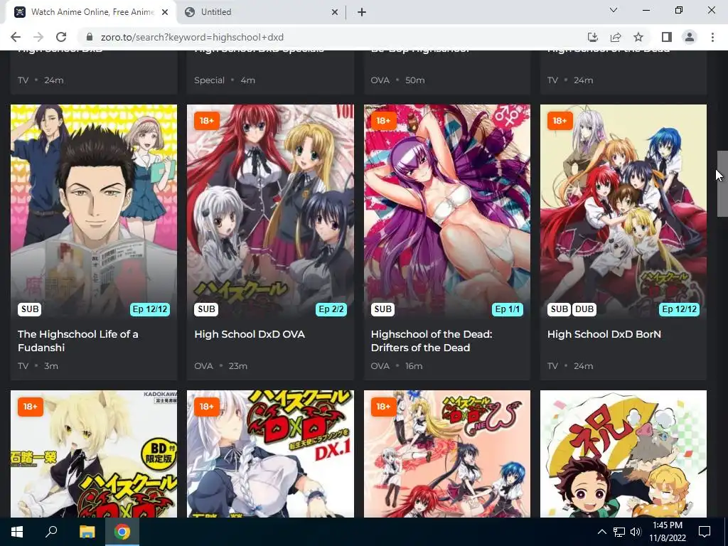Click 'OVA • 16m' under Drifters of the Dead

(x=397, y=366)
